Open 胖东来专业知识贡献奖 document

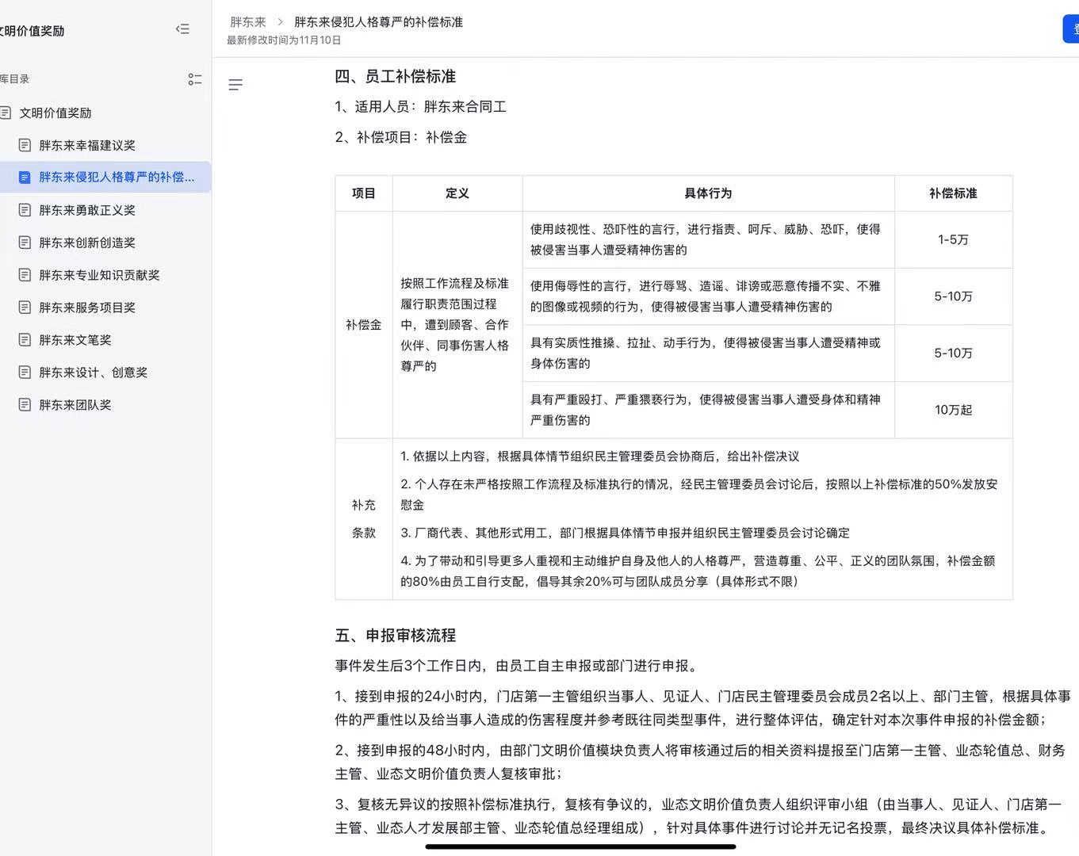[x=99, y=275]
